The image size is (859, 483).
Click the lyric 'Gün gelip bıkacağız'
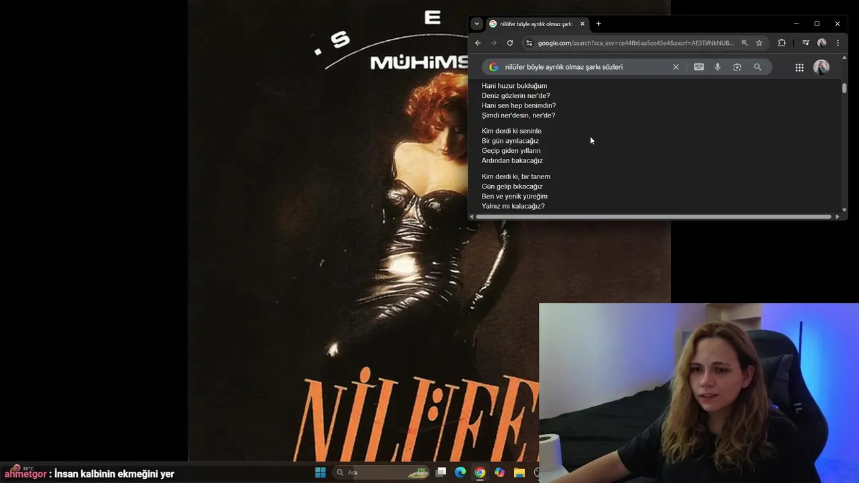point(512,186)
